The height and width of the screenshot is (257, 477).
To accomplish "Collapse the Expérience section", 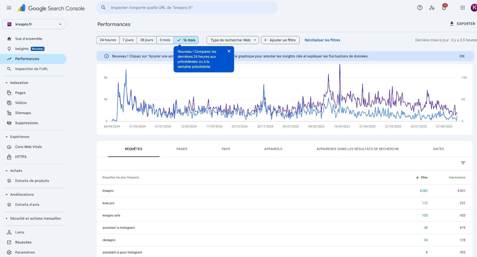I will pos(18,137).
